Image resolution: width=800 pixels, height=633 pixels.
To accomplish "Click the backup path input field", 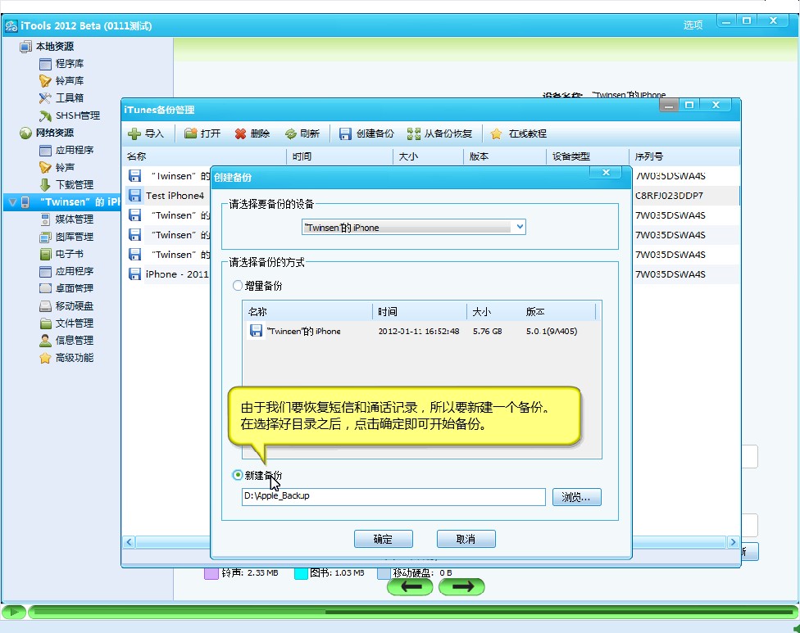I will coord(393,497).
